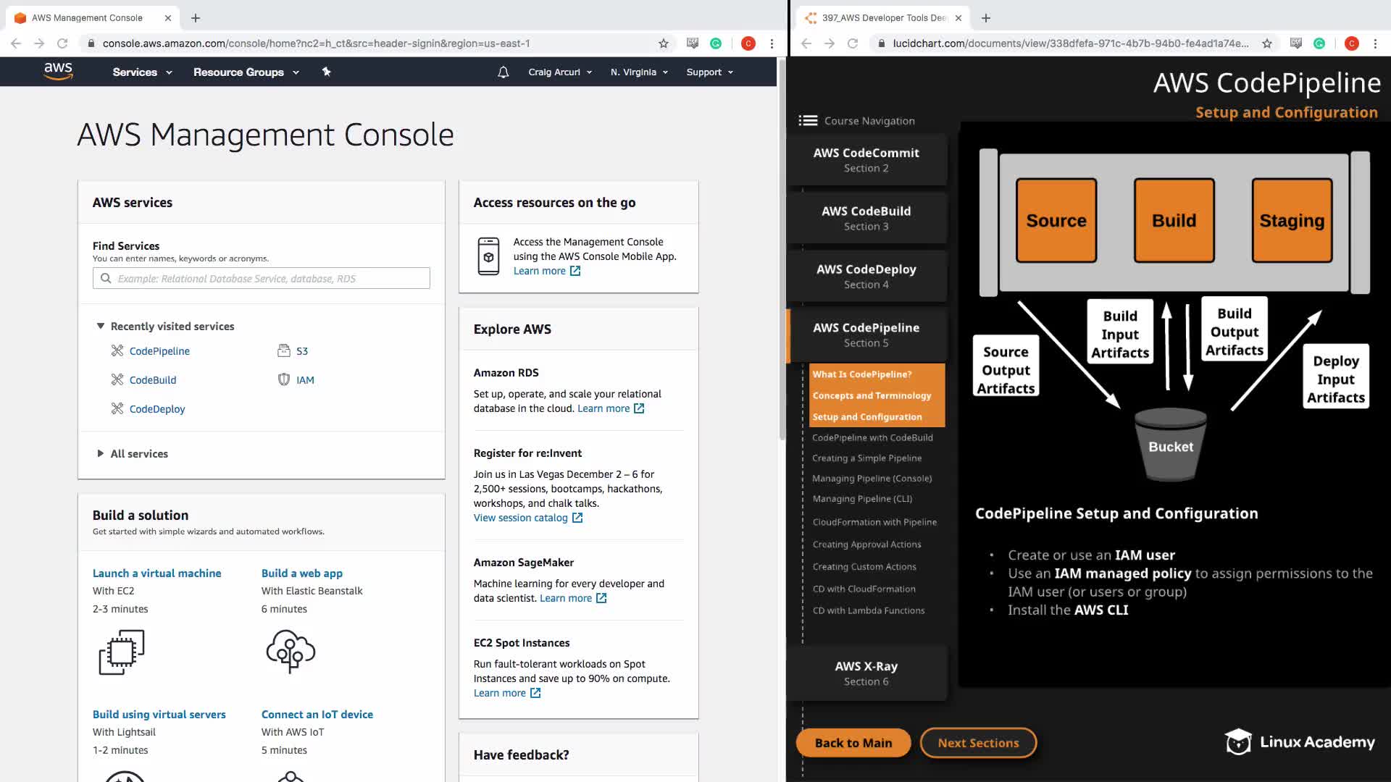Click the Launch a virtual machine chip icon
This screenshot has height=782, width=1391.
tap(122, 652)
